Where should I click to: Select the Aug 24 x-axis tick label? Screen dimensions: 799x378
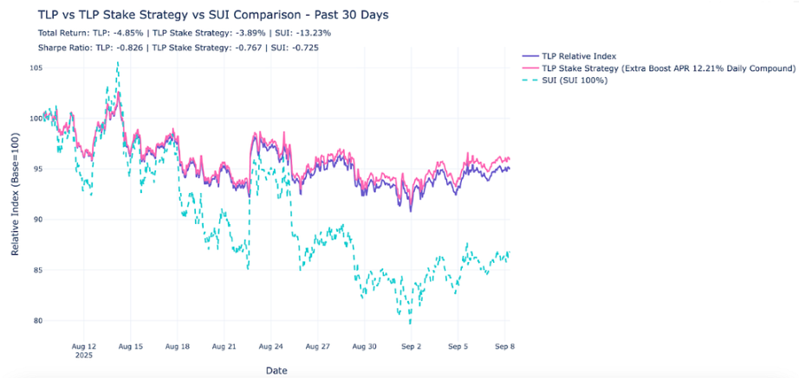(271, 346)
